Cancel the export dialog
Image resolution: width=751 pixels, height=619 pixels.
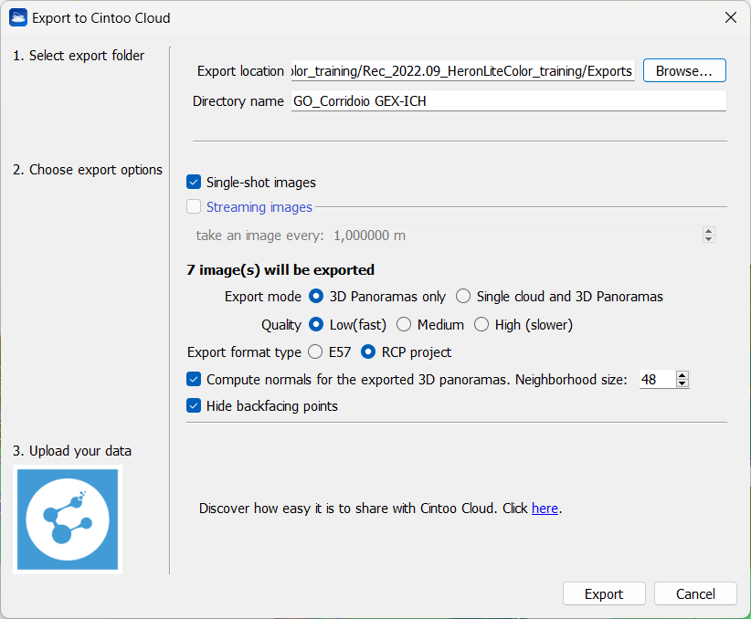point(695,594)
